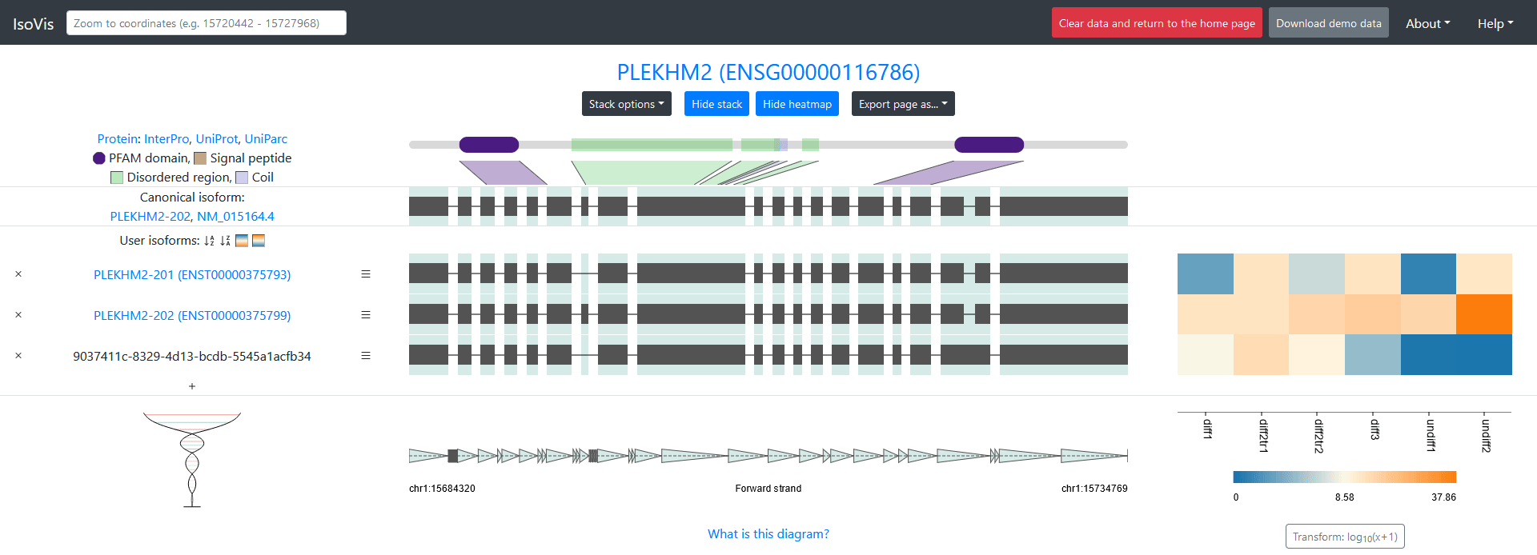
Task: Open the PLEKHM2-201 (ENST00000375793) transcript link
Action: [192, 274]
